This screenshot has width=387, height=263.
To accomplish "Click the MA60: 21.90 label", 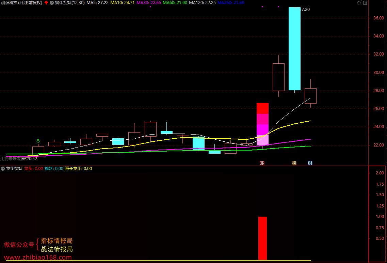I will click(175, 3).
